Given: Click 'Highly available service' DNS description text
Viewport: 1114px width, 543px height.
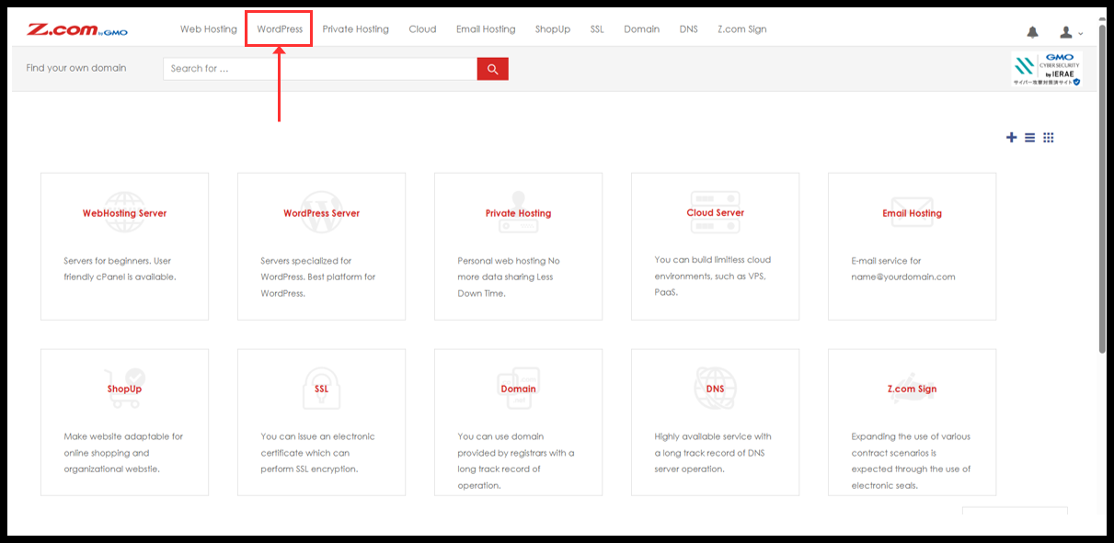Looking at the screenshot, I should coord(713,453).
